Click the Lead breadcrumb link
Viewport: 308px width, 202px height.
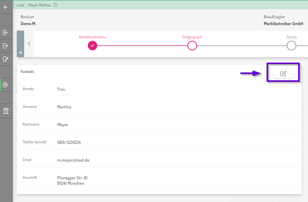[x=20, y=4]
